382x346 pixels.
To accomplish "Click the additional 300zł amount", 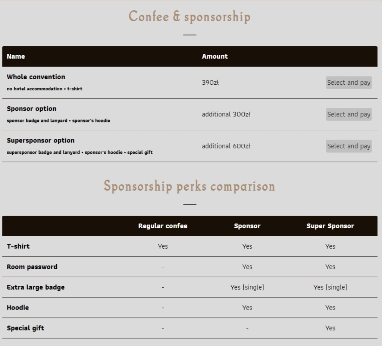I will 226,114.
